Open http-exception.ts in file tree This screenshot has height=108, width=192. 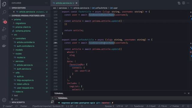(25, 80)
